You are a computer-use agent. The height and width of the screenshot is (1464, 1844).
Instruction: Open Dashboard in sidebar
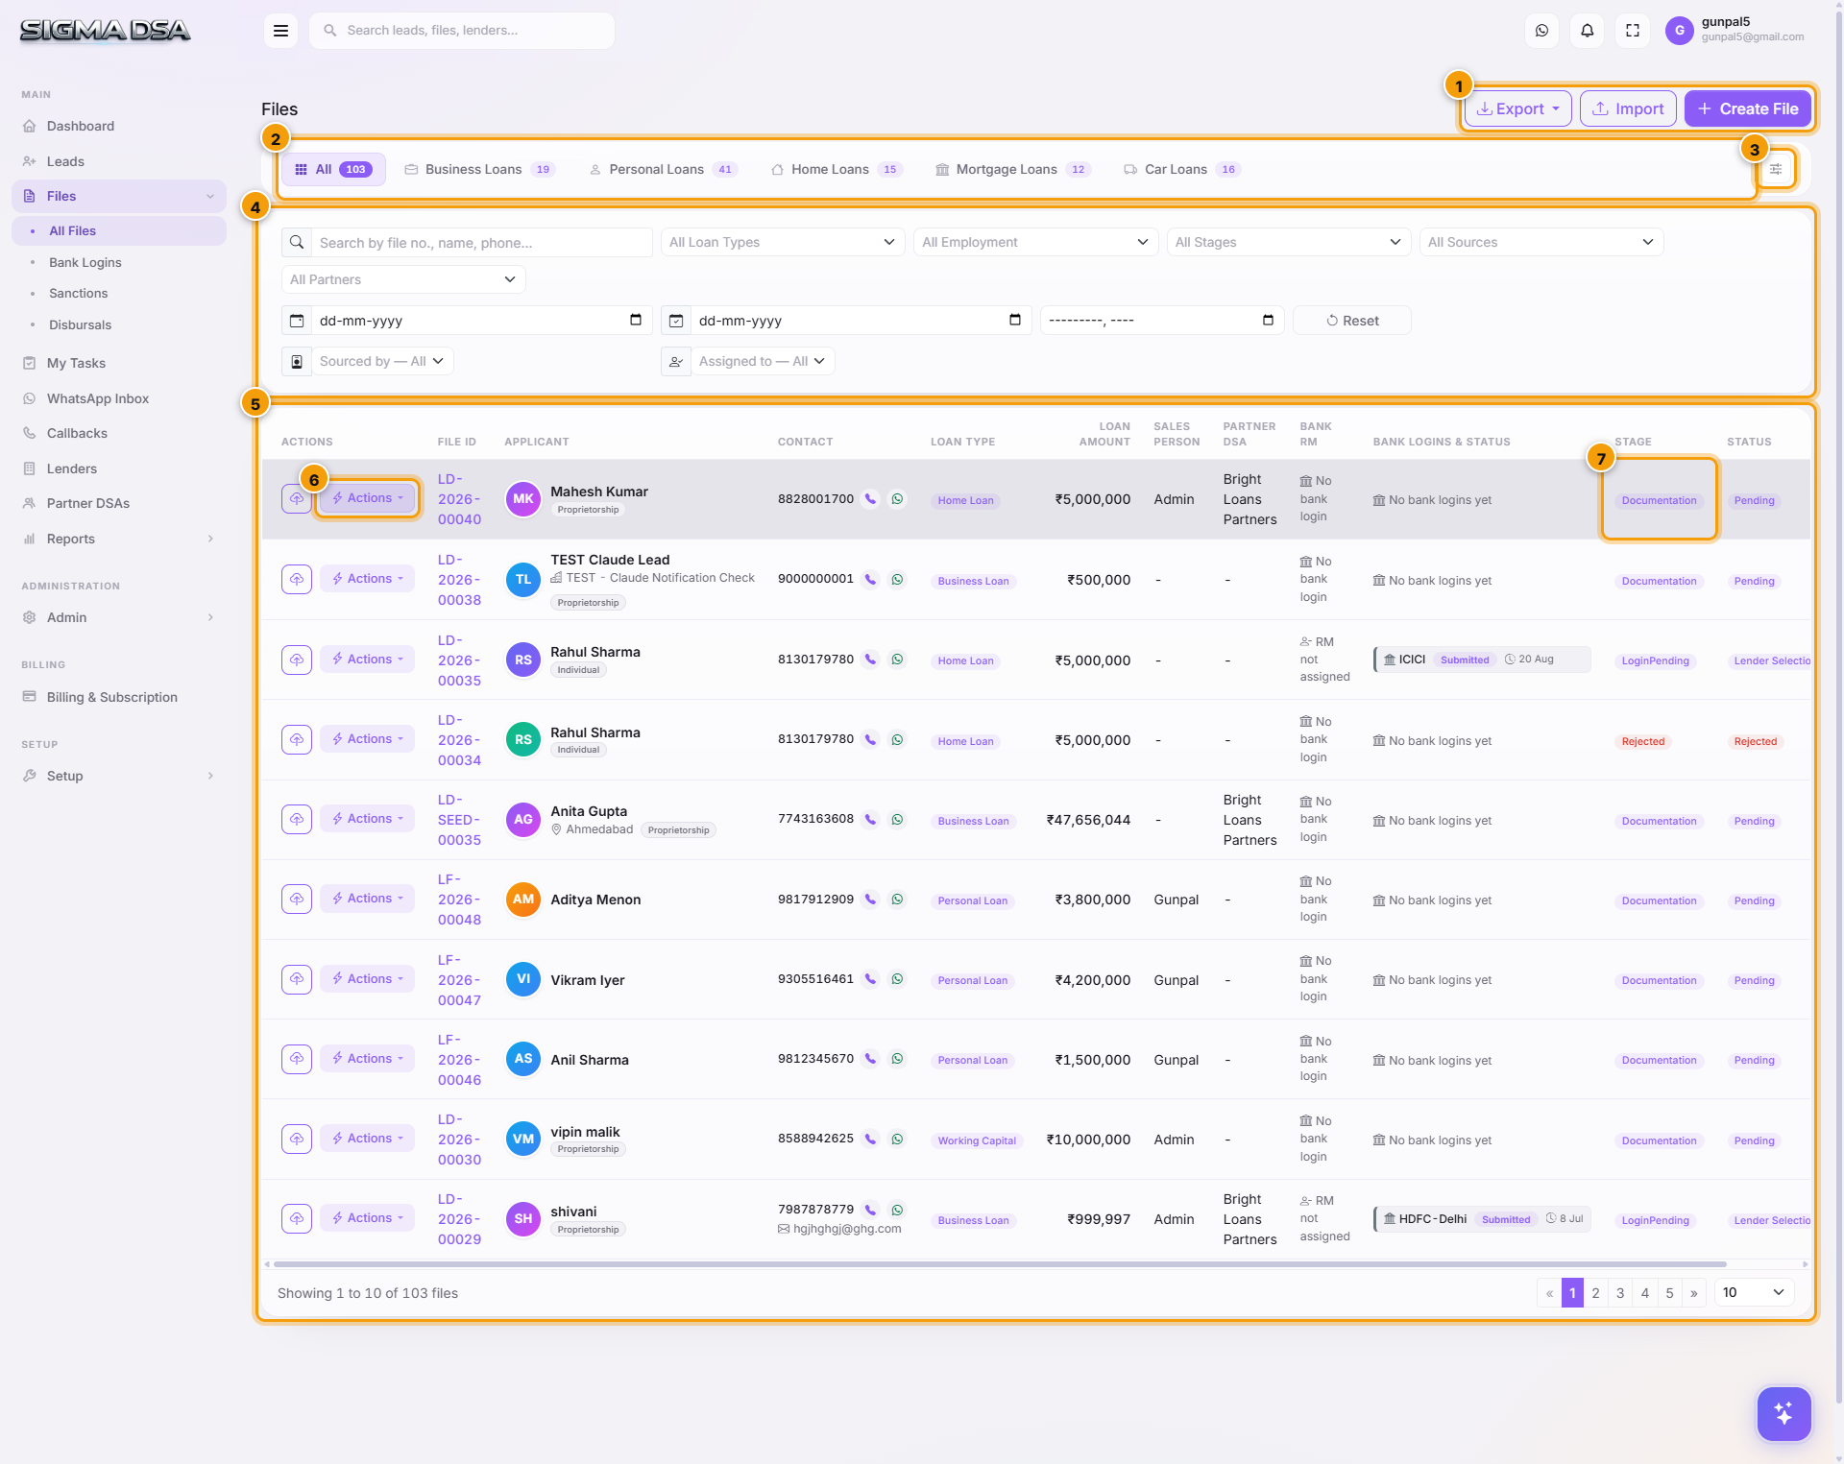(x=119, y=126)
